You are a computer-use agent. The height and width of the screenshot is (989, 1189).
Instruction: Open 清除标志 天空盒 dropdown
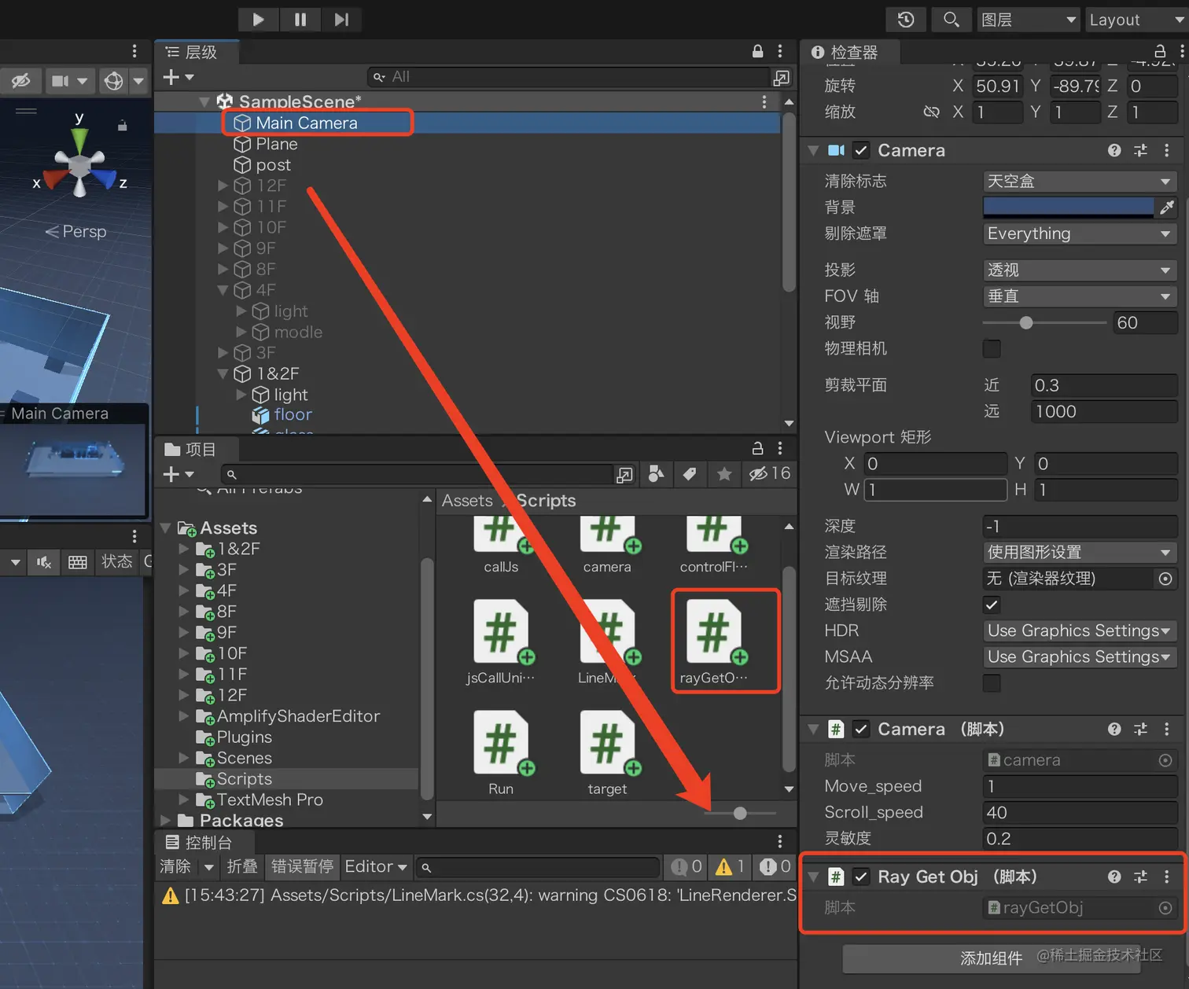click(x=1080, y=181)
